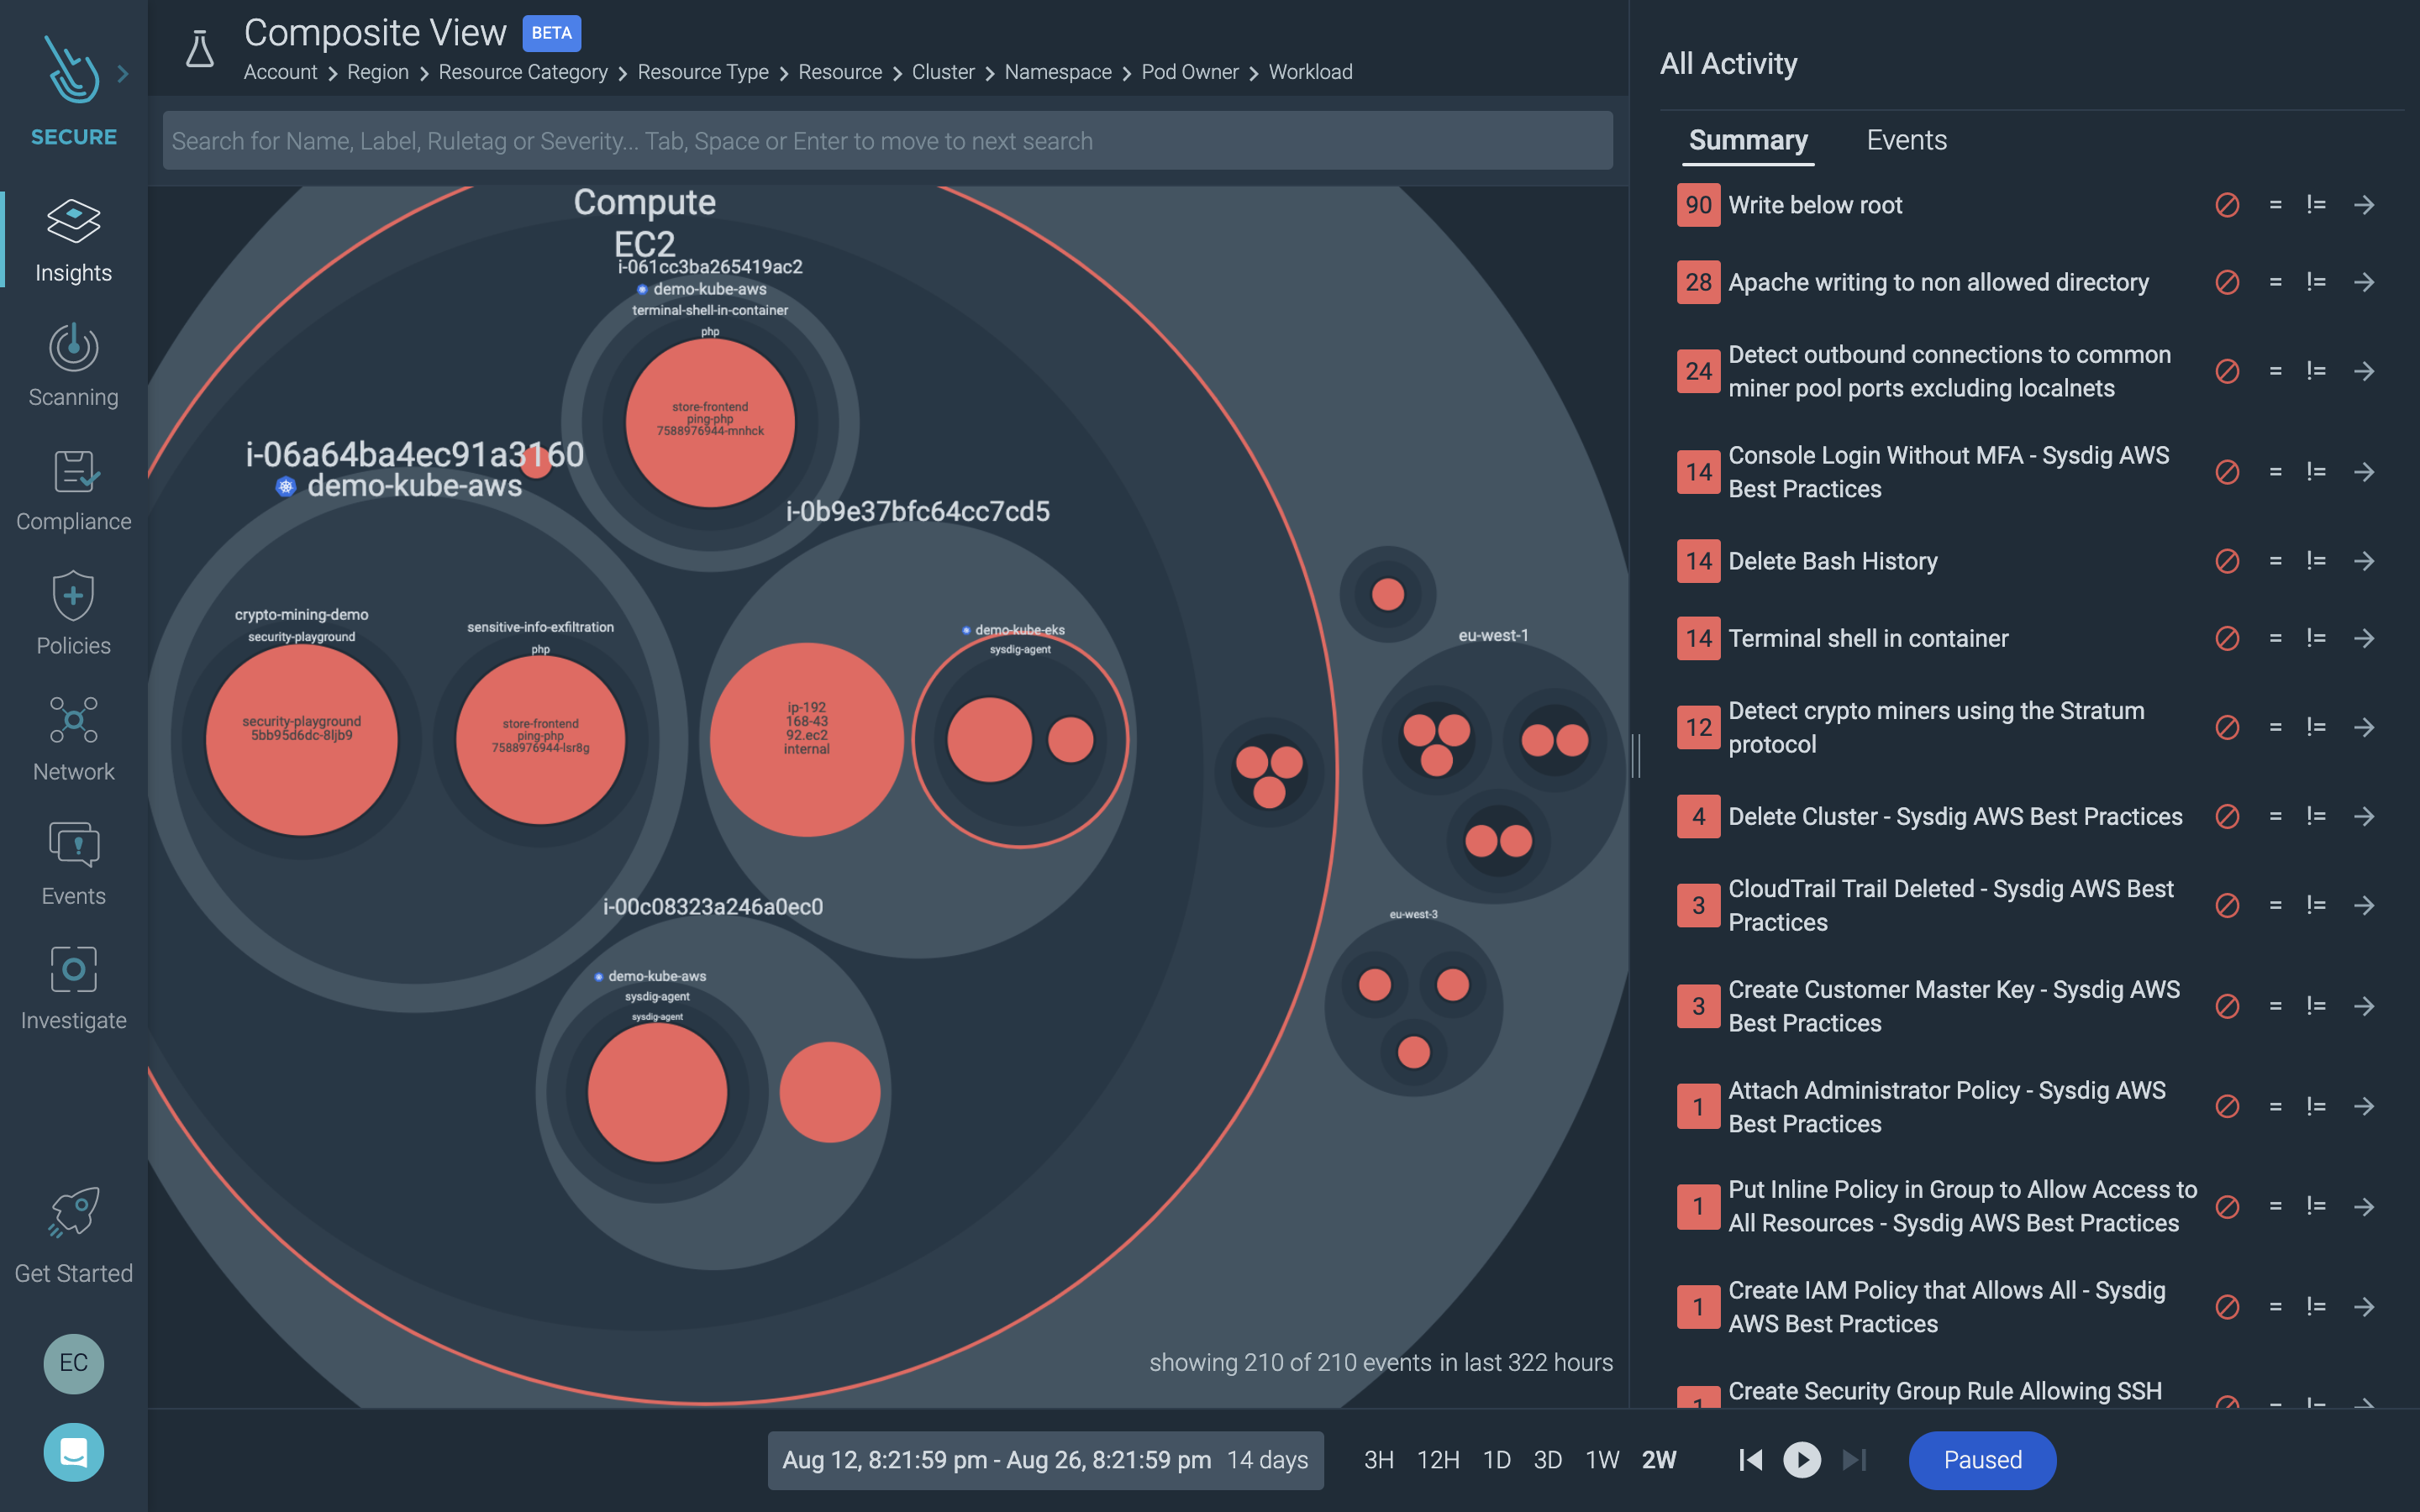Open arrow for Create IAM Policy that Allows All

2364,1307
